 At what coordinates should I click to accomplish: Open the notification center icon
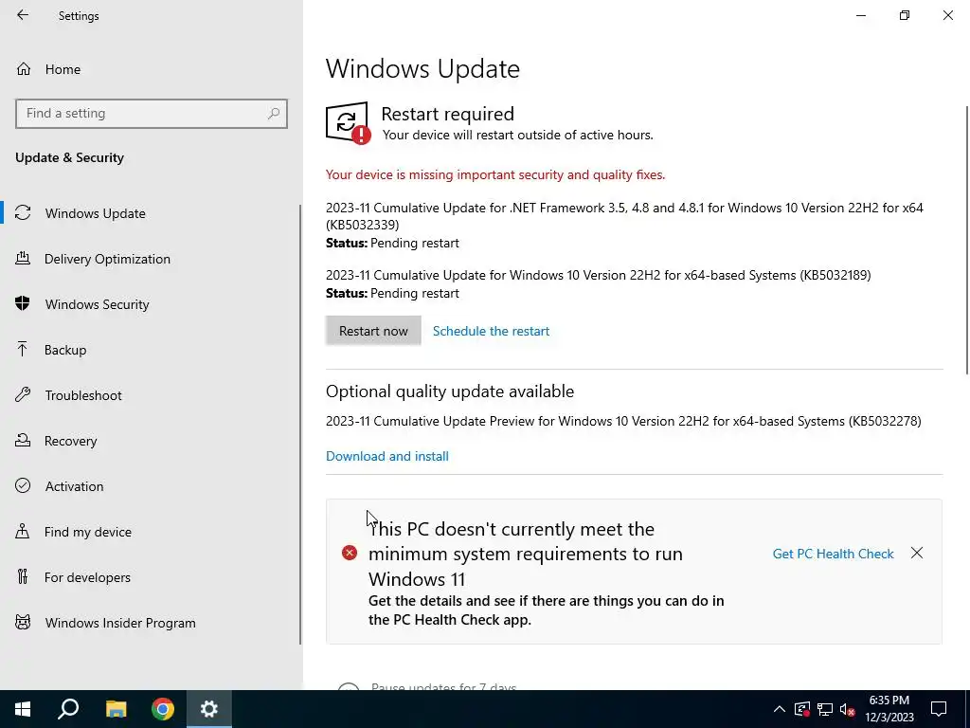tap(939, 709)
